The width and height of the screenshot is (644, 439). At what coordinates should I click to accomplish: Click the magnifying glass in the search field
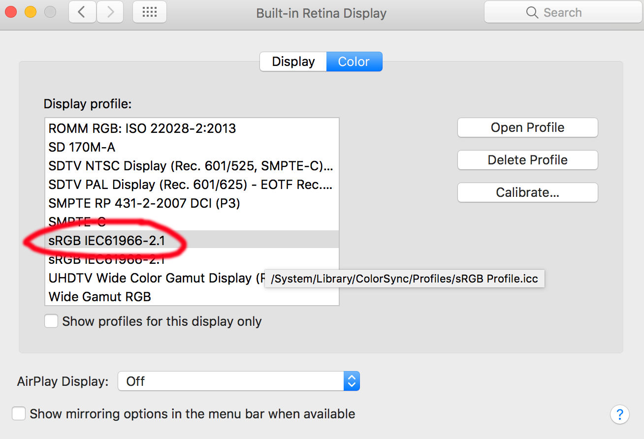pos(531,12)
